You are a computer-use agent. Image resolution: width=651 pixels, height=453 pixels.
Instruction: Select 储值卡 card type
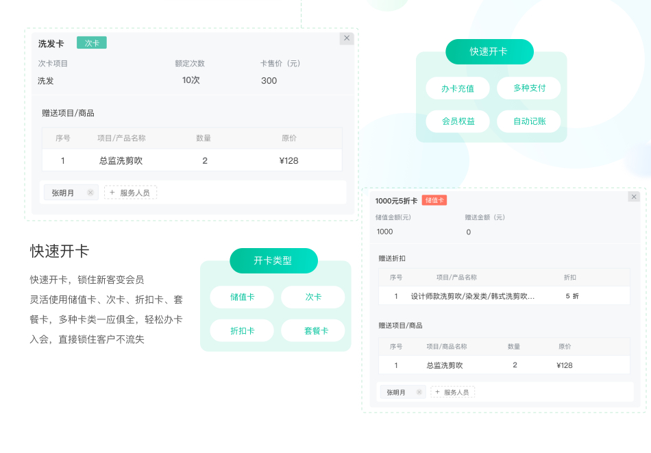tap(242, 297)
